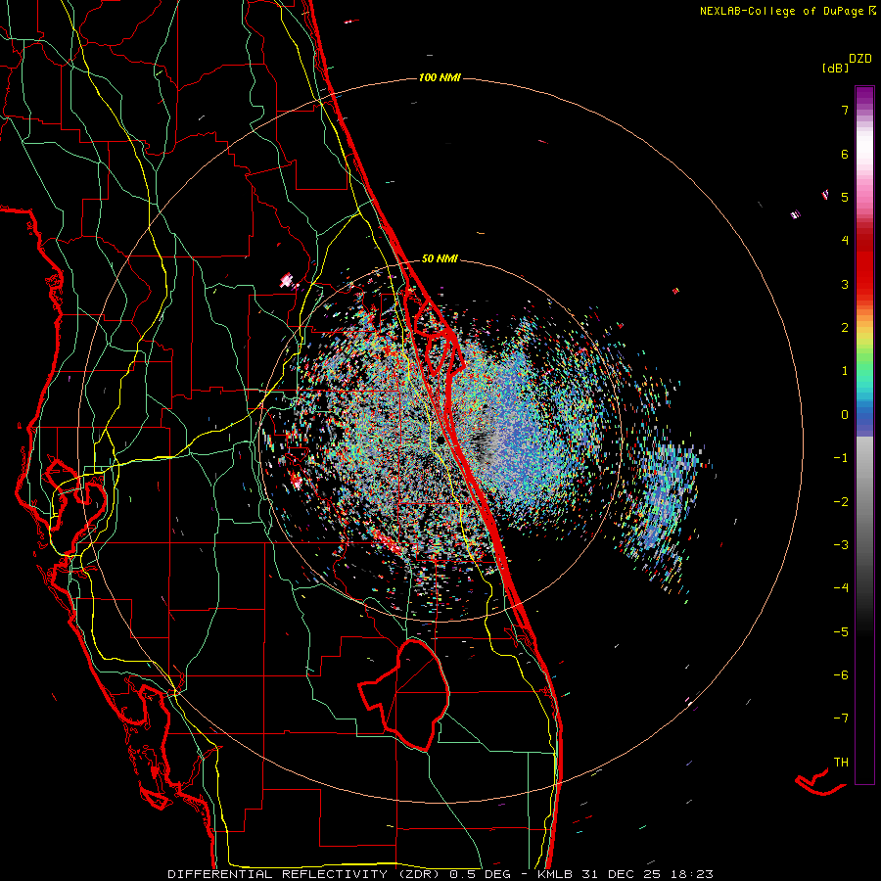This screenshot has height=881, width=881.
Task: Click the 18:23 timestamp in the caption
Action: 692,874
